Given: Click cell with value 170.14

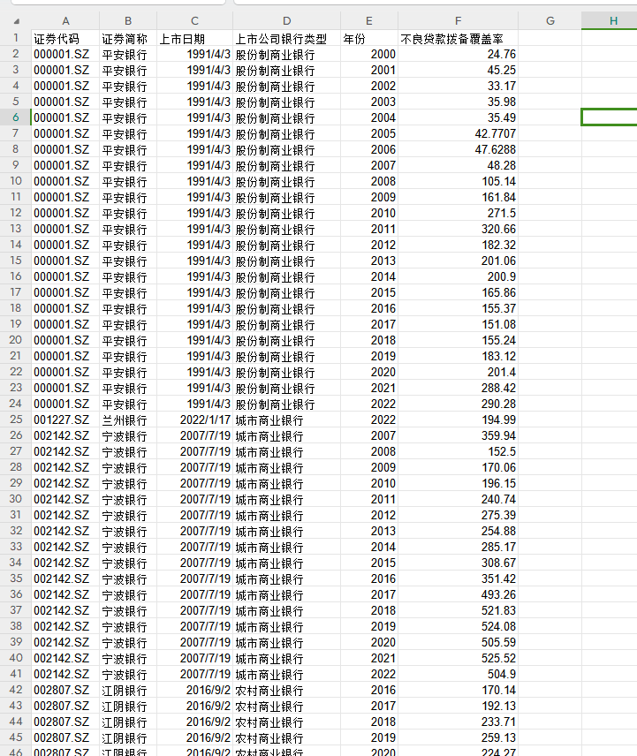Looking at the screenshot, I should click(x=459, y=691).
